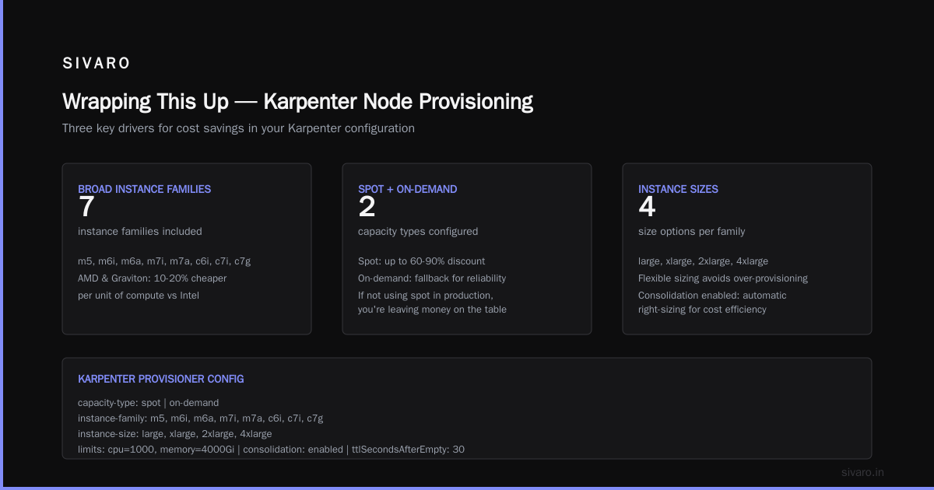Image resolution: width=934 pixels, height=490 pixels.
Task: Click the SIVARO logo text
Action: click(97, 64)
